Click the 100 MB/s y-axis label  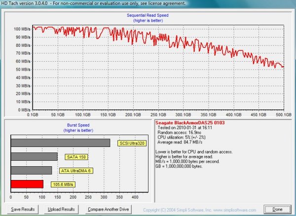22,29
